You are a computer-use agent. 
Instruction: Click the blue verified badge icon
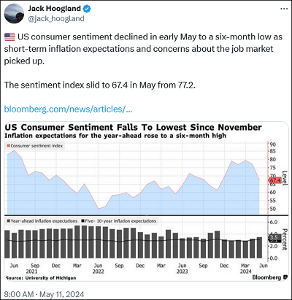point(87,9)
